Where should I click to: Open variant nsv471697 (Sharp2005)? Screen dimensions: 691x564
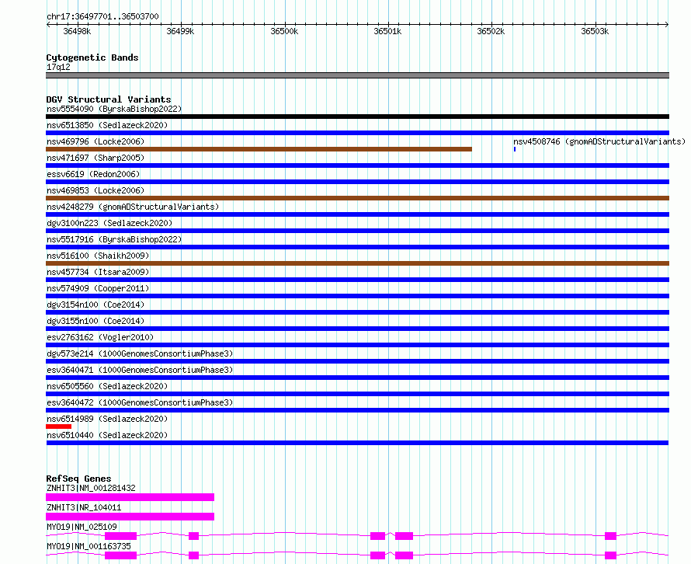coord(95,158)
